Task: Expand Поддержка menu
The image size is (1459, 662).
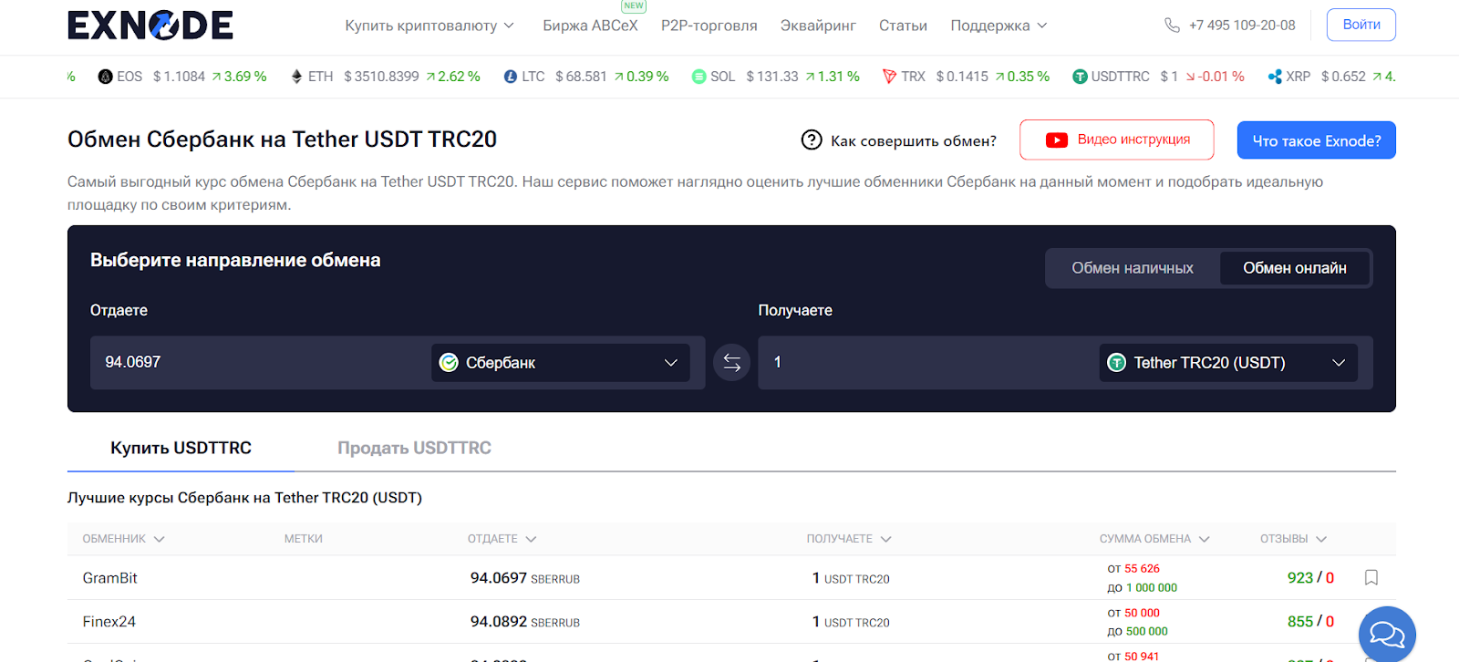Action: (x=999, y=26)
